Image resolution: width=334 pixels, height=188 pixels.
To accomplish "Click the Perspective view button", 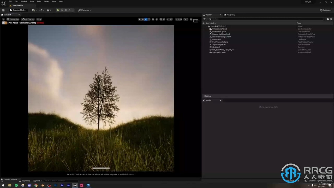I will pos(13,19).
